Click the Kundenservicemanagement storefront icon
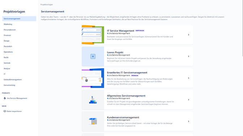Viewport: 243px width, 136px height. (93, 121)
